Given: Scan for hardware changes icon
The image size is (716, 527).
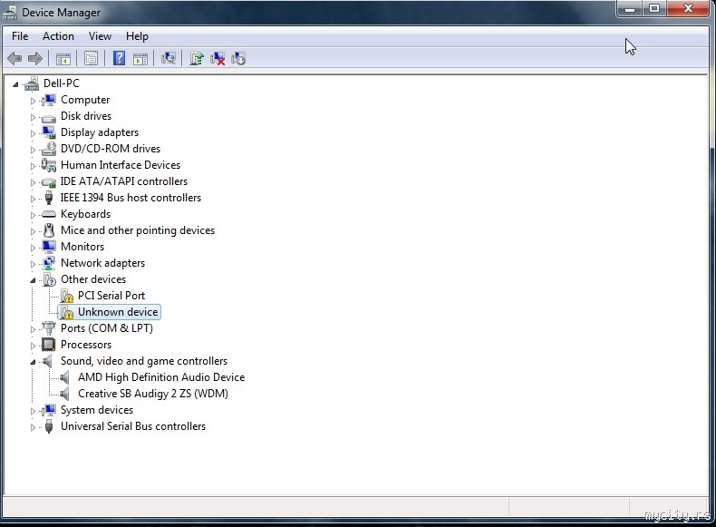Looking at the screenshot, I should coord(168,58).
